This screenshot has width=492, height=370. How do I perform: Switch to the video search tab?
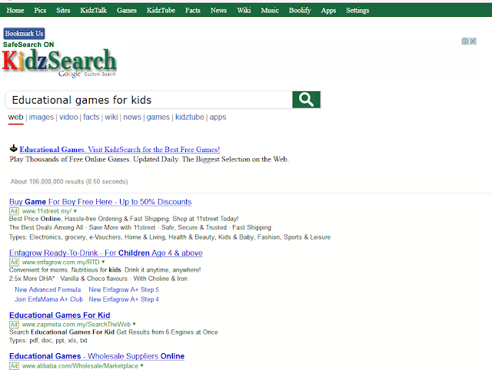pyautogui.click(x=68, y=117)
